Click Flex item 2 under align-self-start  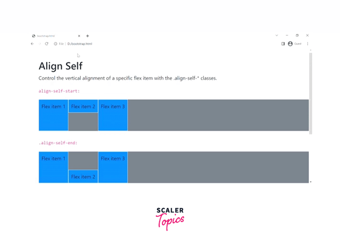tap(83, 107)
